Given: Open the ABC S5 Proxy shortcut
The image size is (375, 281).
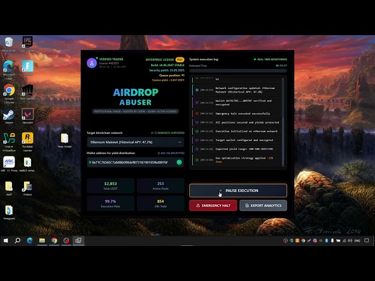Looking at the screenshot, I should point(9,164).
